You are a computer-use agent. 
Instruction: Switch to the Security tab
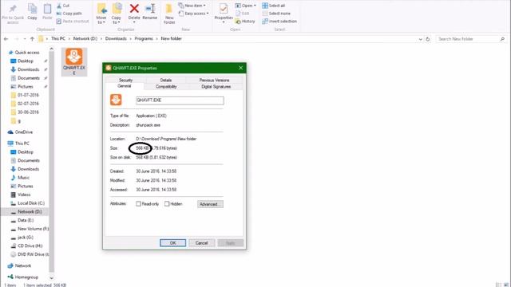click(125, 80)
